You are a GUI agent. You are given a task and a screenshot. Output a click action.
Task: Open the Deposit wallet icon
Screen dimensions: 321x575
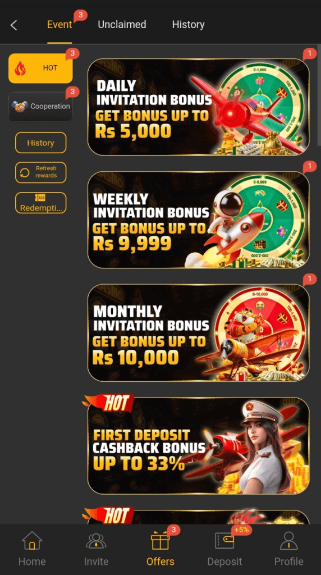click(x=224, y=541)
